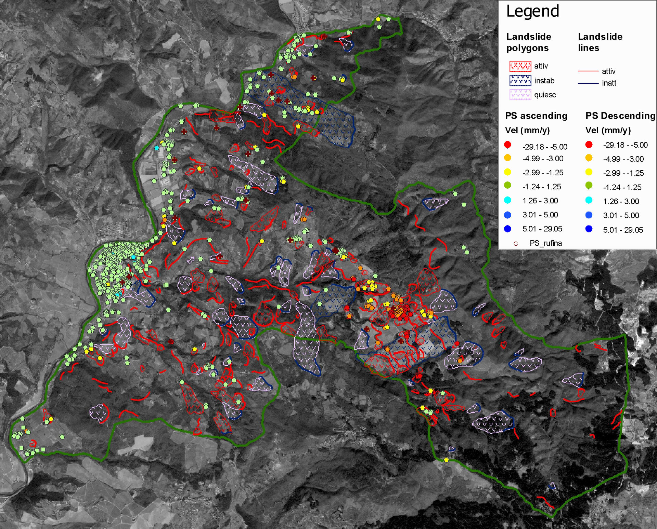Click the red 'attiv' landslide line symbol
This screenshot has width=657, height=529.
(x=588, y=71)
